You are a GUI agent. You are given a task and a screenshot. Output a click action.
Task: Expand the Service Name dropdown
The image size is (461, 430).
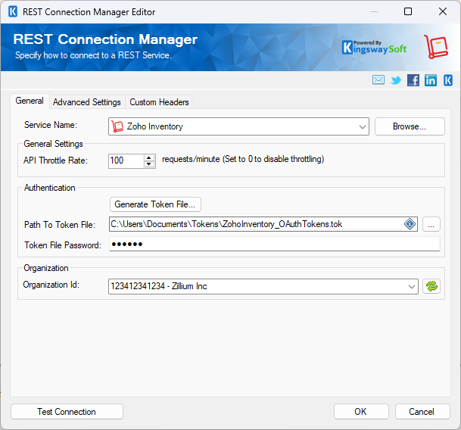click(x=362, y=126)
